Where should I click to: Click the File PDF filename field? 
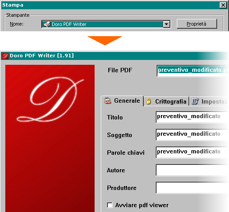(x=193, y=71)
